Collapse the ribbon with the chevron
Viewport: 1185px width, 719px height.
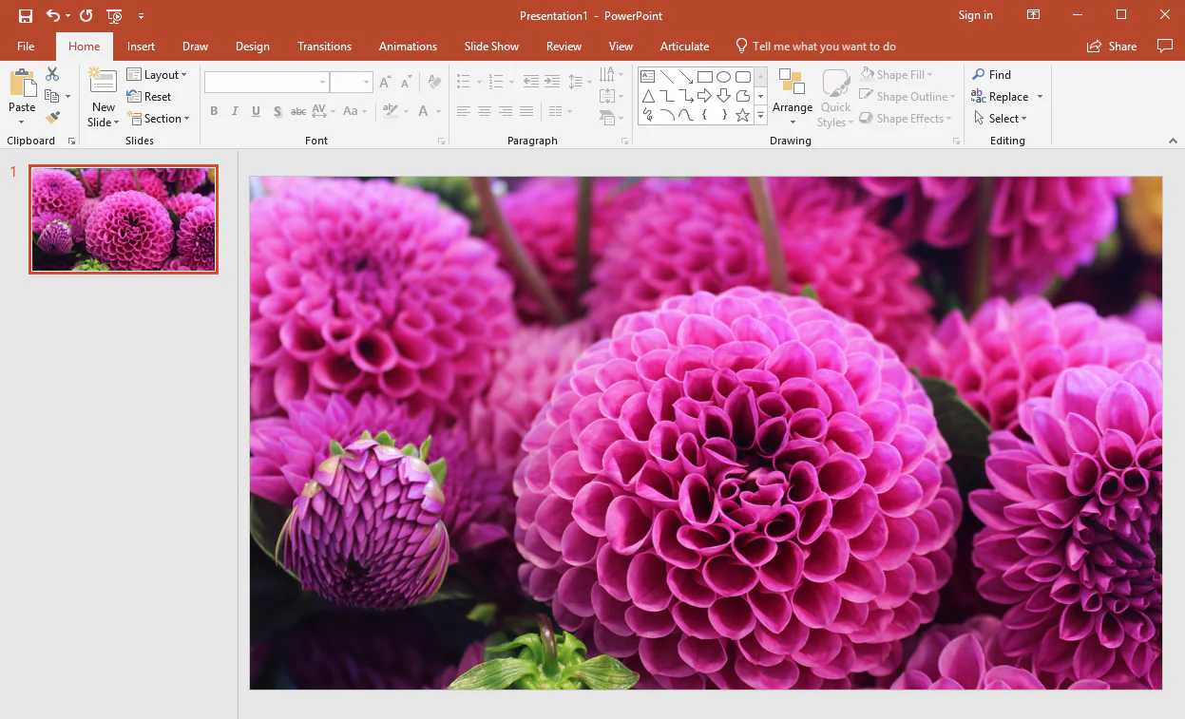[x=1173, y=141]
